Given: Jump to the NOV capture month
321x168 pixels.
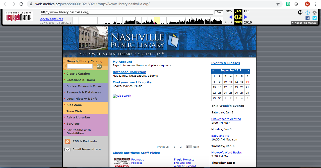Looking at the screenshot, I should click(x=229, y=11).
